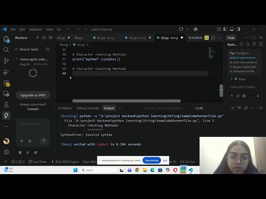266x199 pixels.
Task: Click Stop sharing button
Action: (x=152, y=160)
